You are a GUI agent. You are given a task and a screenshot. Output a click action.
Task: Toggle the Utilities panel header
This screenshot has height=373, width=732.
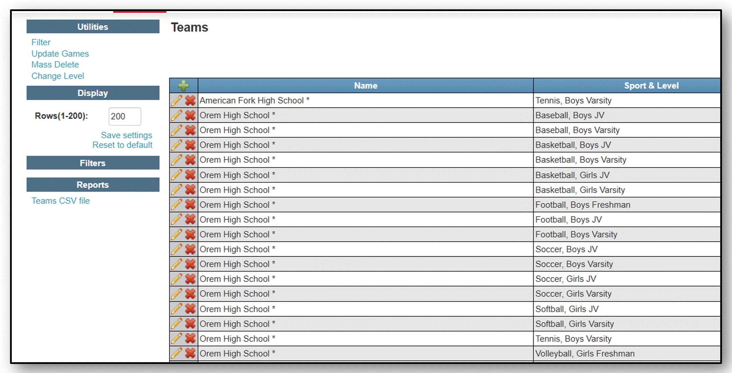(x=93, y=27)
